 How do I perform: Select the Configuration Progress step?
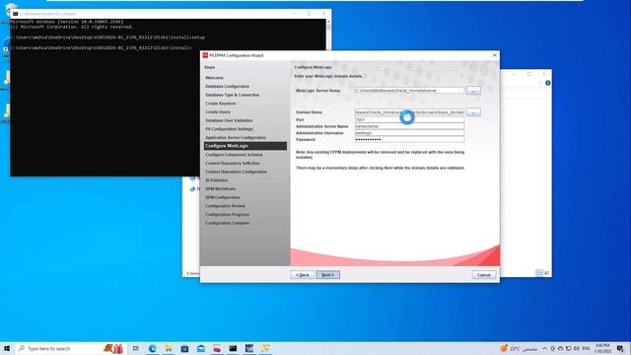point(227,215)
